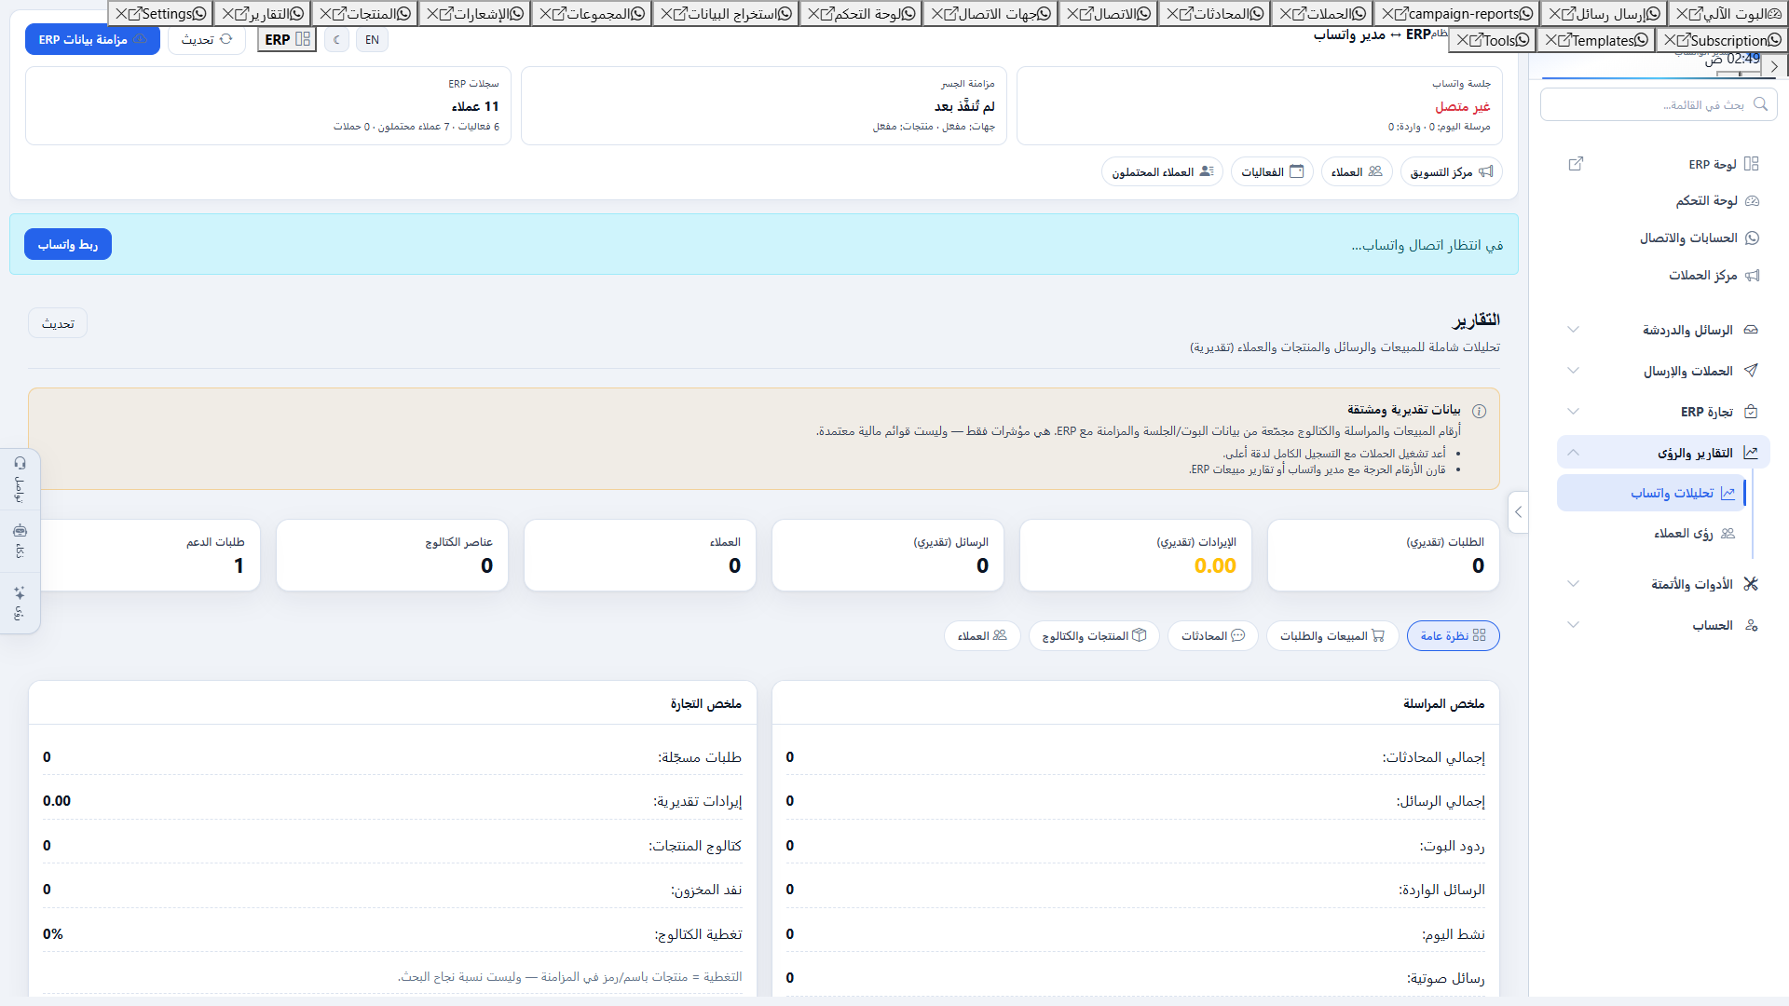Select the العملاء report tab
The height and width of the screenshot is (1006, 1789).
(982, 636)
